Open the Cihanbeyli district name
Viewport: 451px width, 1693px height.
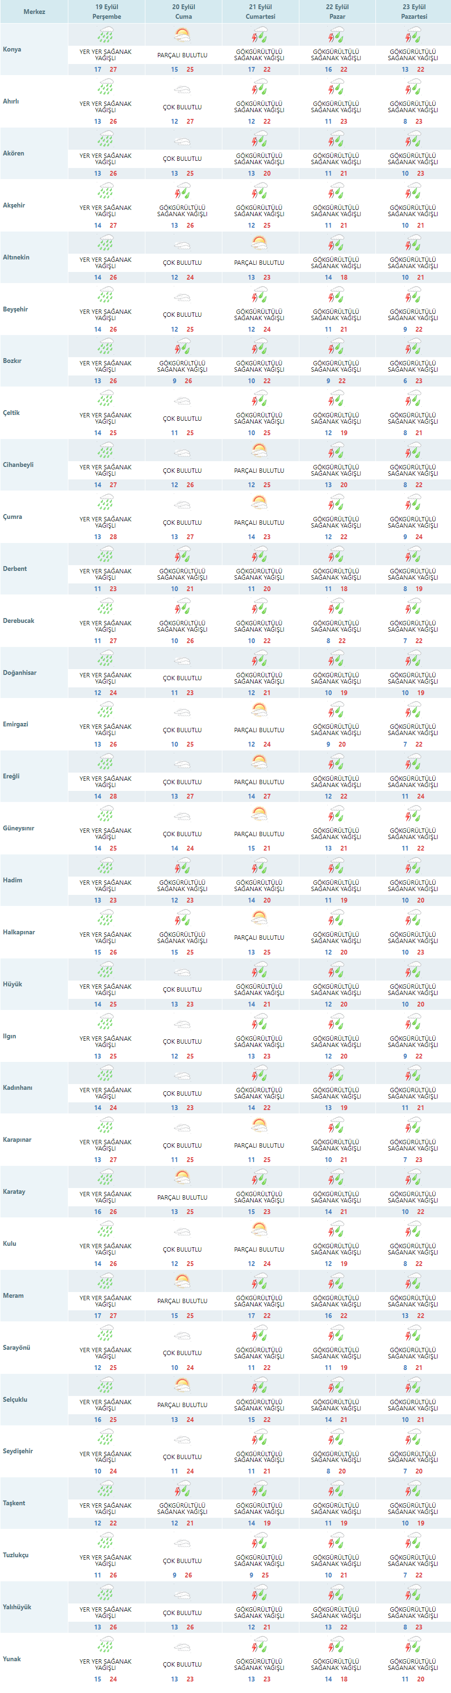pyautogui.click(x=18, y=465)
